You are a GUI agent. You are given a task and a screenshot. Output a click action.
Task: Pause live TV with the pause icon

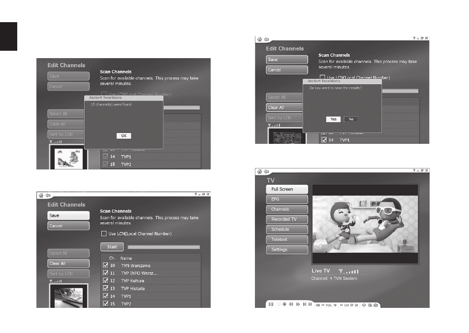point(271,304)
